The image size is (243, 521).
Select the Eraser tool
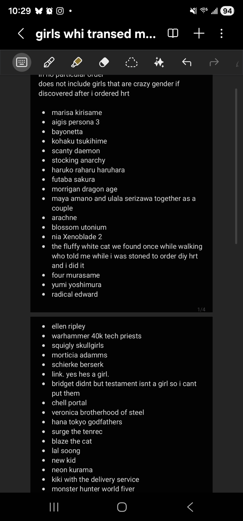click(x=104, y=62)
